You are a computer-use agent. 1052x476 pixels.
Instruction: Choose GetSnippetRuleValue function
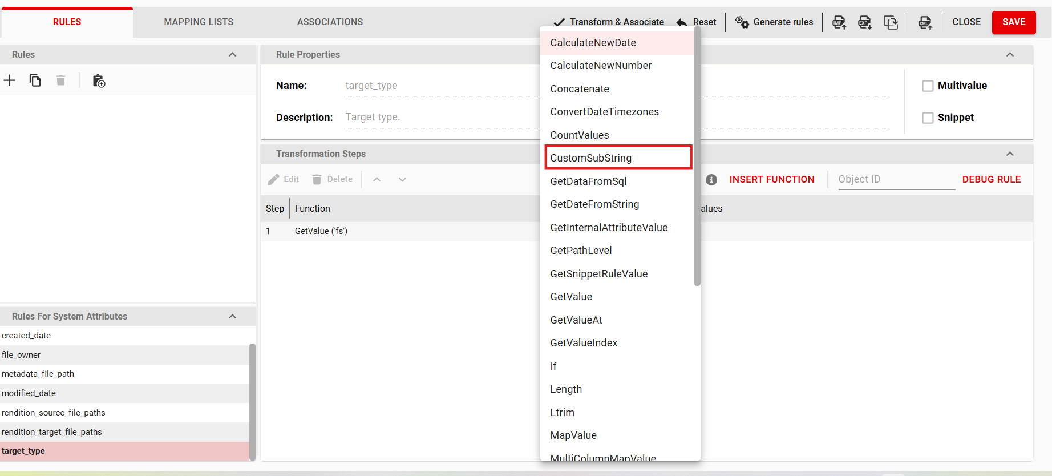[617, 274]
